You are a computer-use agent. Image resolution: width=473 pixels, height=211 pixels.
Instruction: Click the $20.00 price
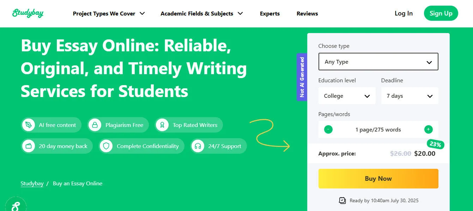point(425,154)
